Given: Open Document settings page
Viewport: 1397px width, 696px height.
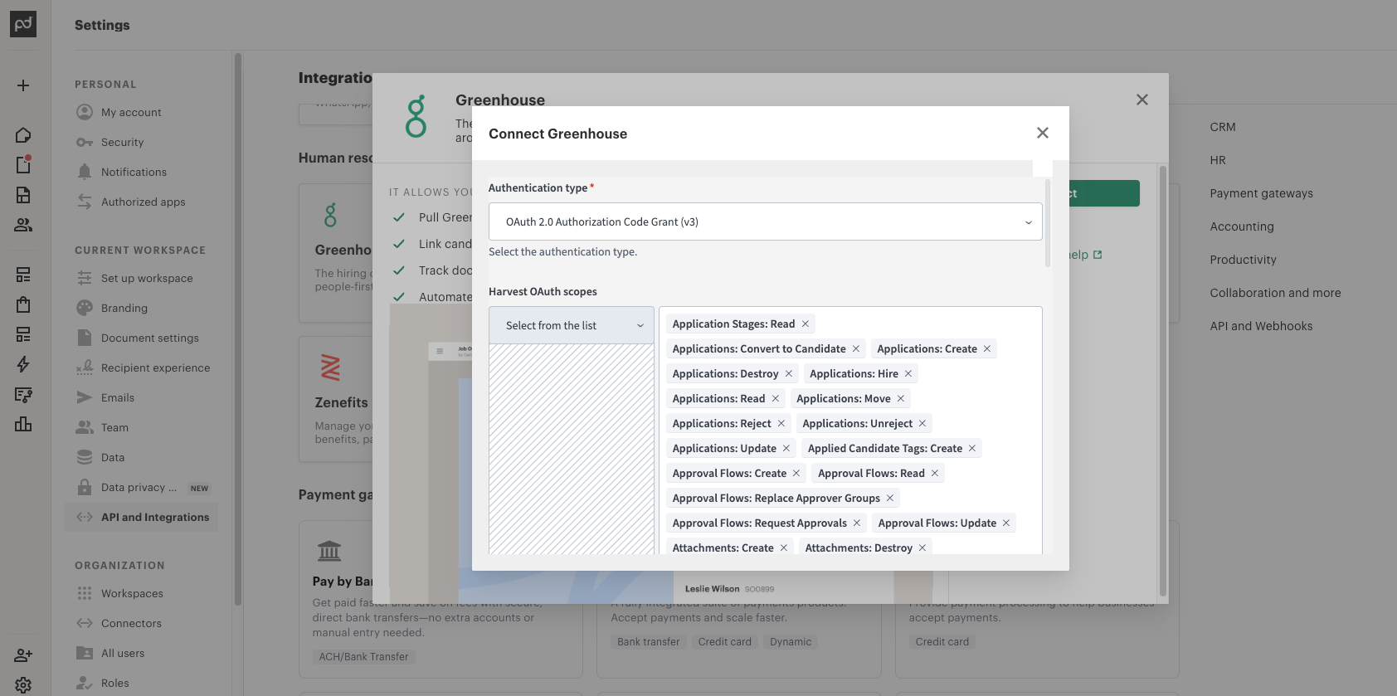Looking at the screenshot, I should (x=150, y=338).
